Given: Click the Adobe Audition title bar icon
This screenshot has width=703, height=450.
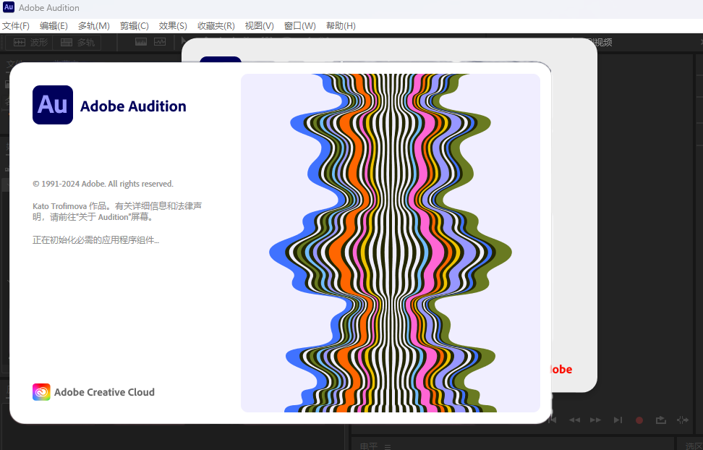Looking at the screenshot, I should pyautogui.click(x=9, y=8).
